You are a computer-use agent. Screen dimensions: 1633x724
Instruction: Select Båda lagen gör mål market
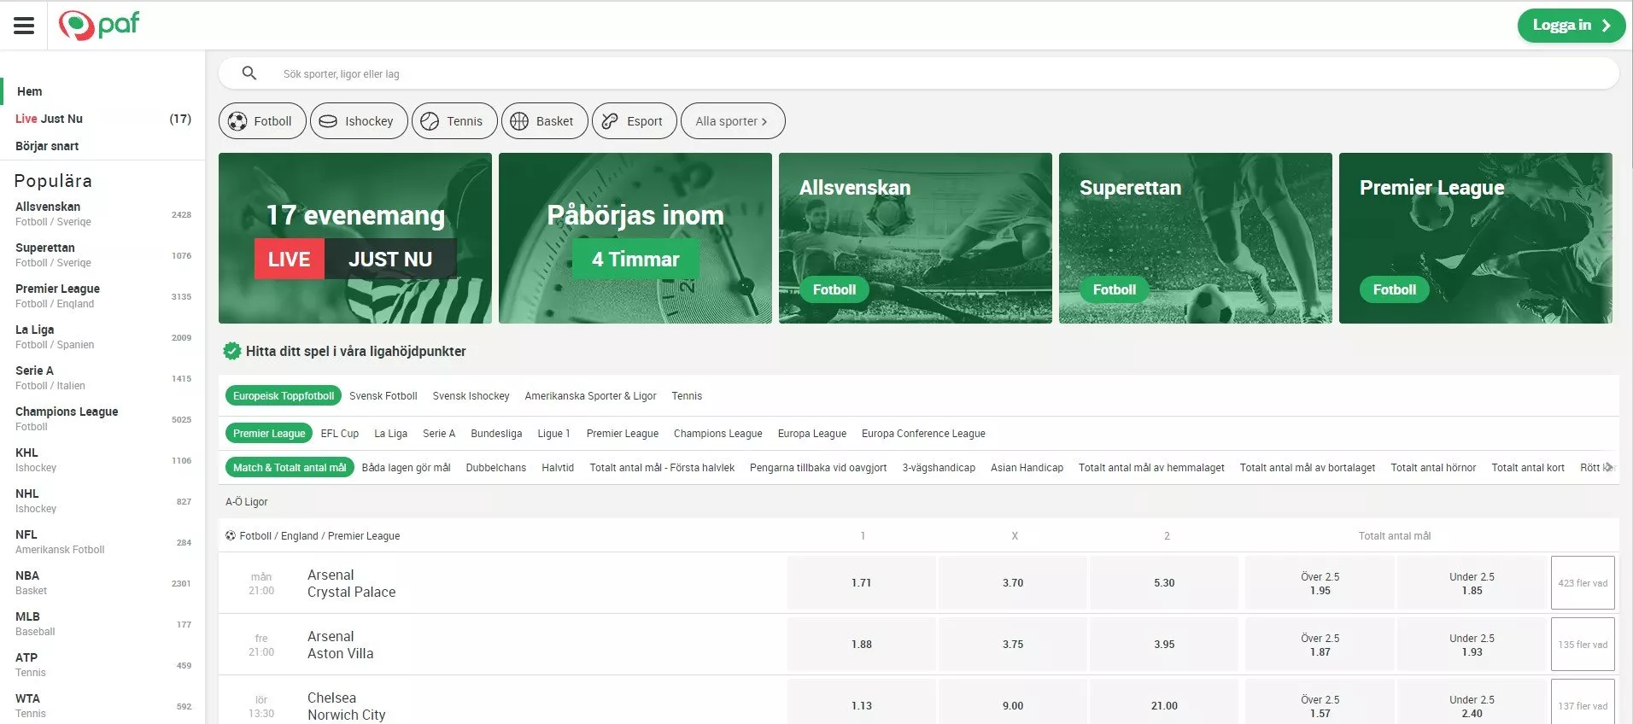click(x=406, y=468)
